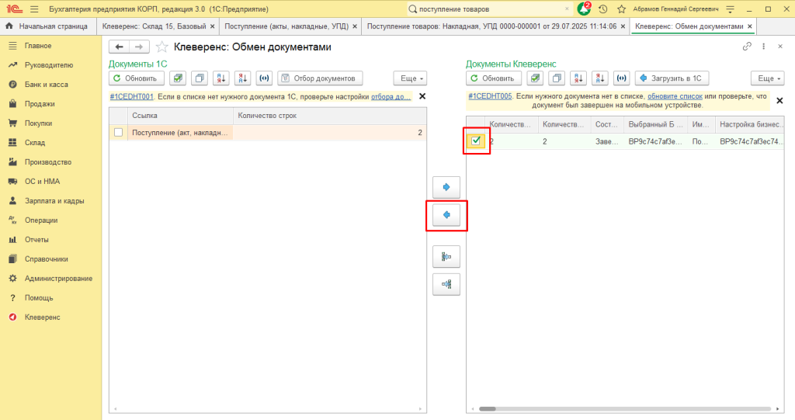The width and height of the screenshot is (795, 420).
Task: Open Склад section in sidebar
Action: [35, 143]
